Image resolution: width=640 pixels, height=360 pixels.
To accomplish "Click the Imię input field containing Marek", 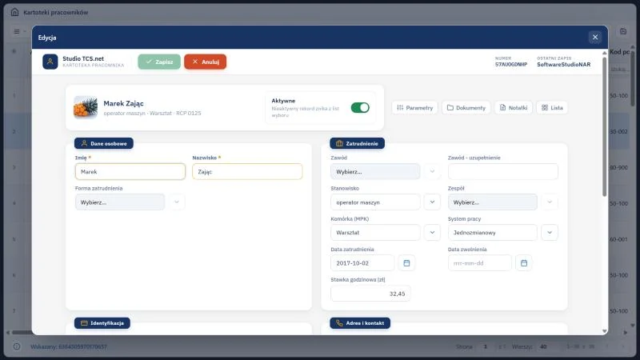I will (130, 172).
